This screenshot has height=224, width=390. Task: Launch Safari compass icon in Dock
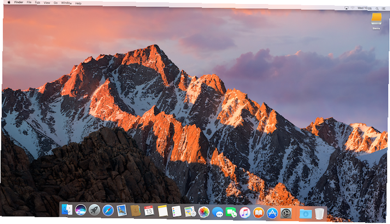[108, 211]
